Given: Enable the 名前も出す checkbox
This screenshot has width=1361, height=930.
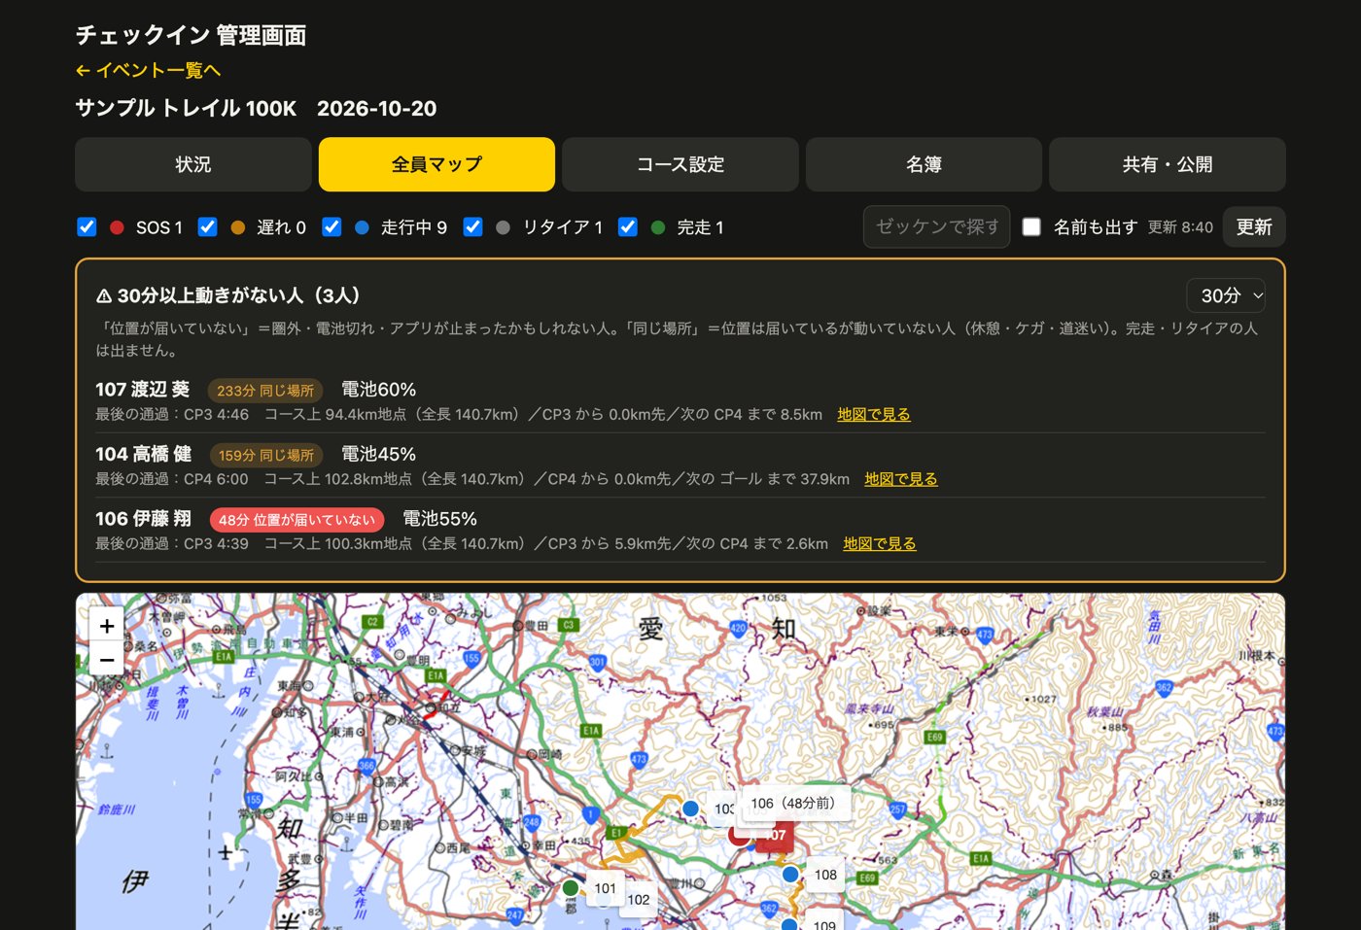Looking at the screenshot, I should click(1031, 226).
